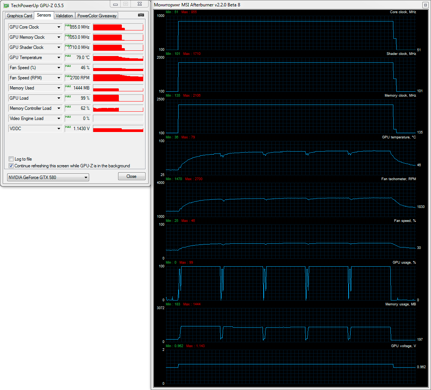The height and width of the screenshot is (390, 431).
Task: Select the Sensors tab
Action: 44,15
